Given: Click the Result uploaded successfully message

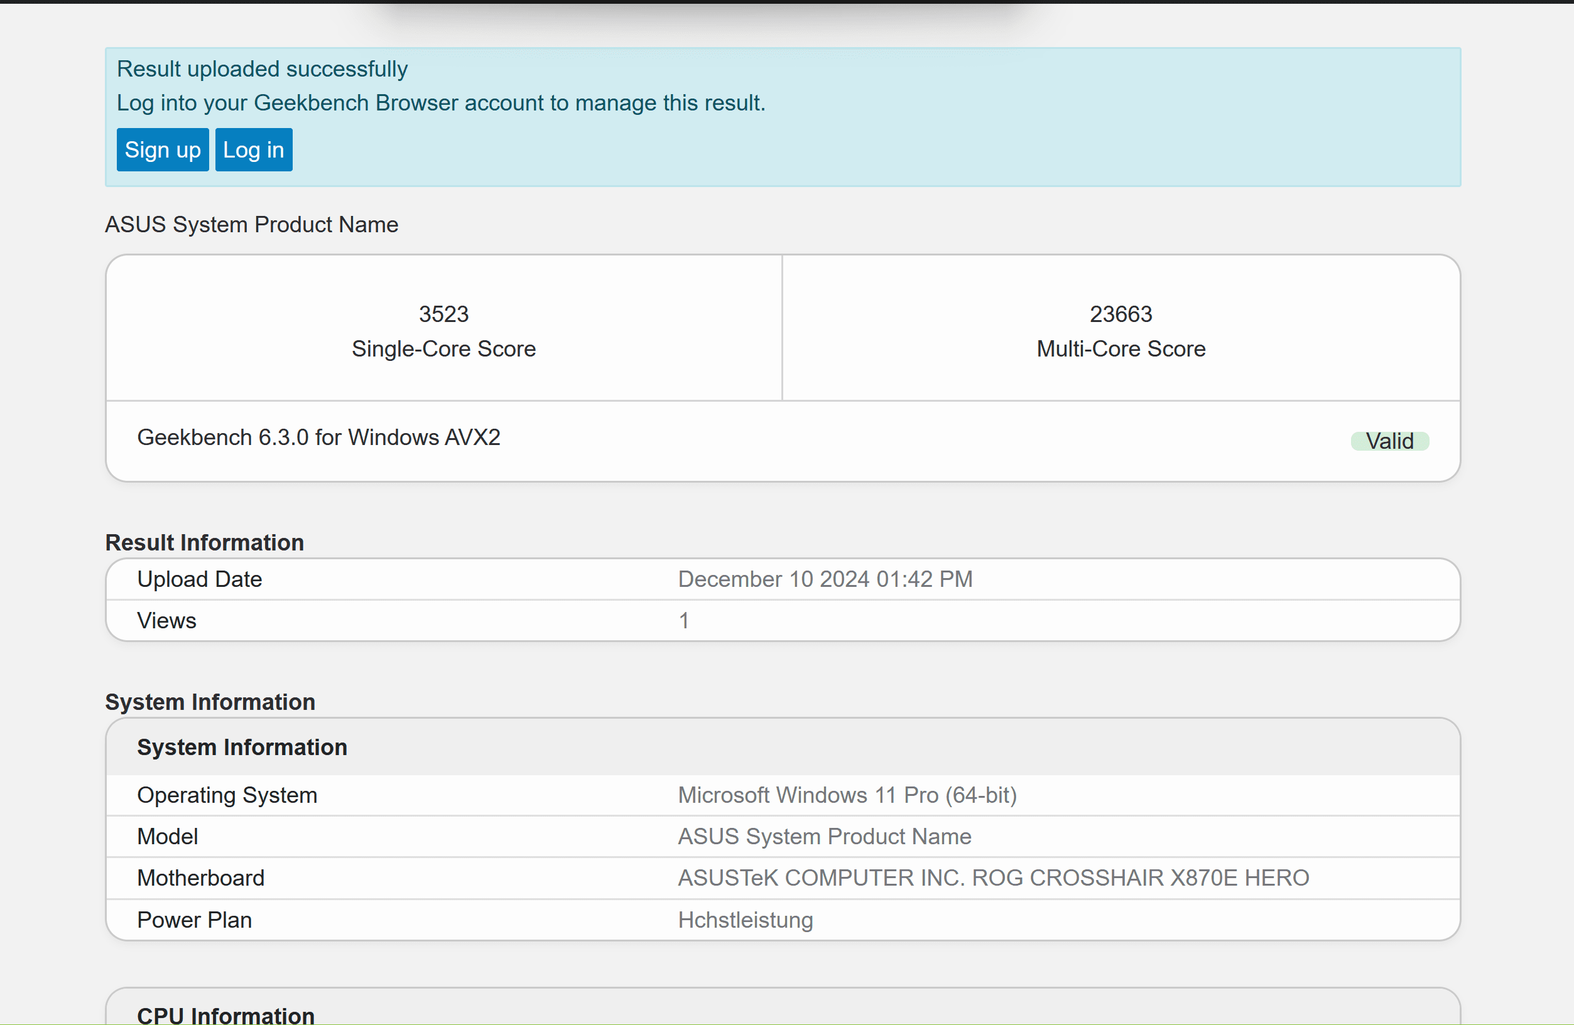Looking at the screenshot, I should coord(263,68).
